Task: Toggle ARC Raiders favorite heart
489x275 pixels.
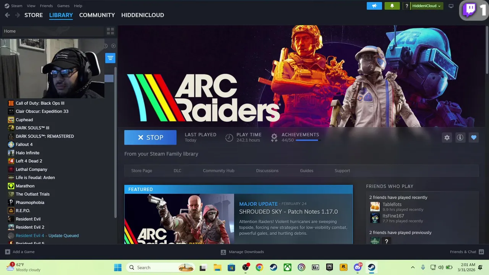Action: tap(474, 137)
